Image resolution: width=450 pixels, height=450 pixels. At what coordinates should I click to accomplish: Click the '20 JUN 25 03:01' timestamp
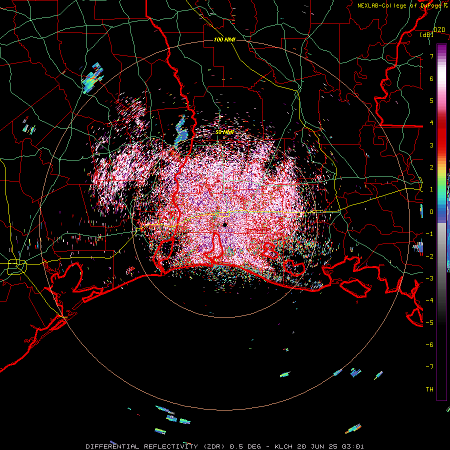coord(330,446)
